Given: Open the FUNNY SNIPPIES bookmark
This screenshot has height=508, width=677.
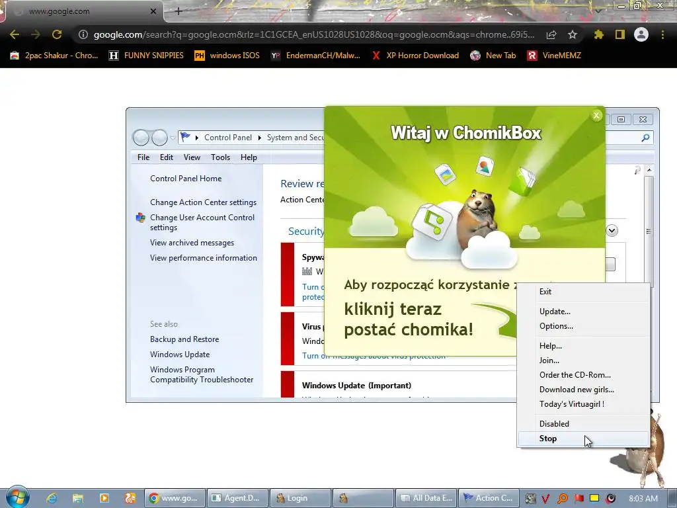Looking at the screenshot, I should coord(146,56).
